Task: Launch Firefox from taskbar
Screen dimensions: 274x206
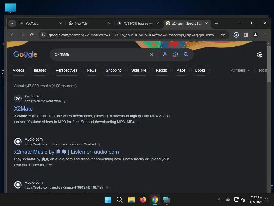Action: pos(143,200)
